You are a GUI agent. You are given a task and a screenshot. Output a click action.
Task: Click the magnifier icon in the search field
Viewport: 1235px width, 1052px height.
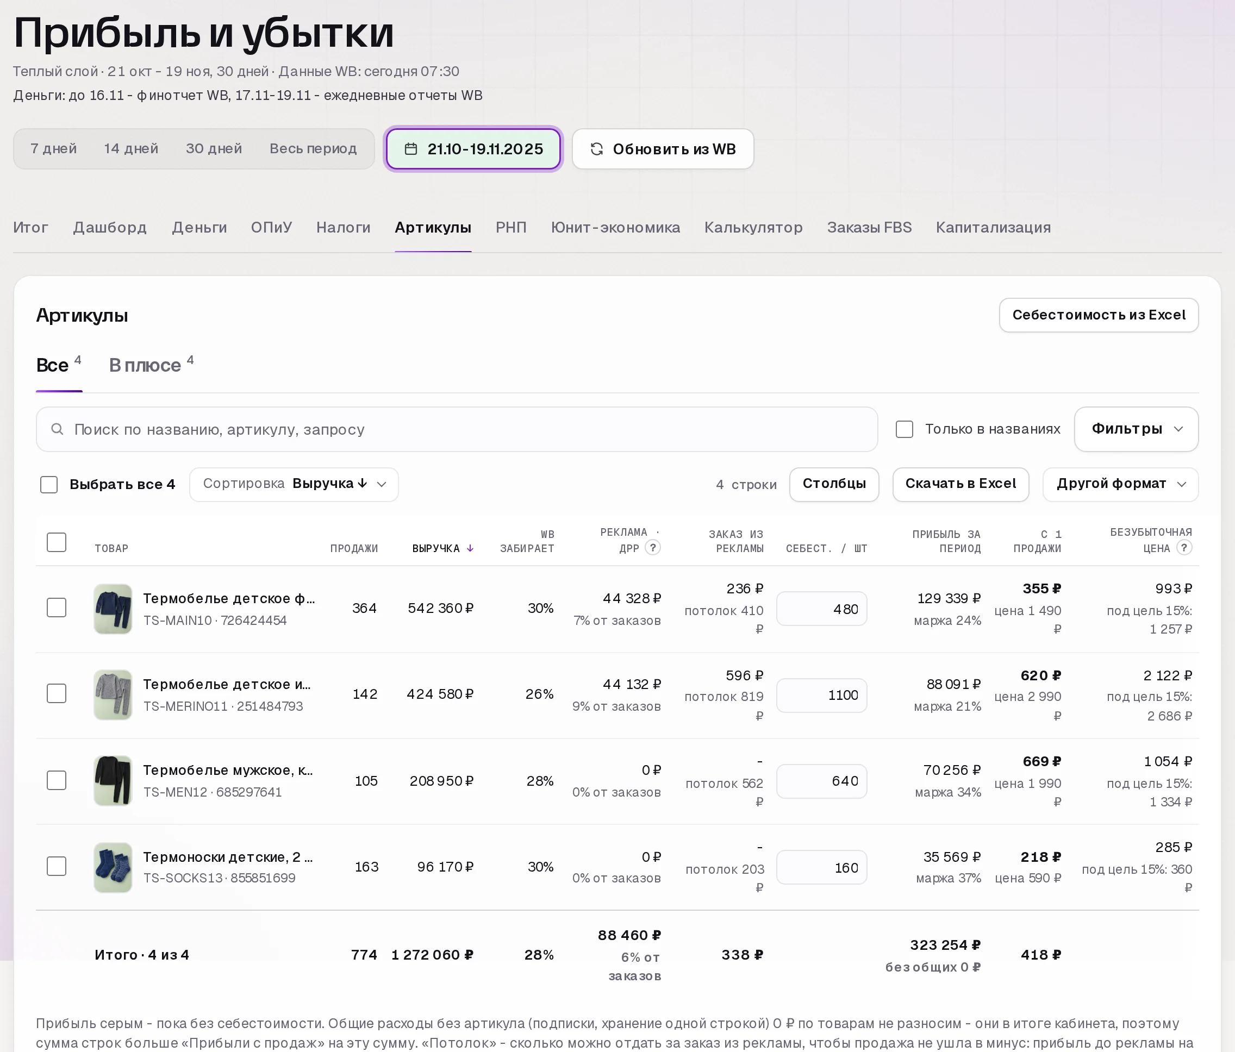point(57,429)
